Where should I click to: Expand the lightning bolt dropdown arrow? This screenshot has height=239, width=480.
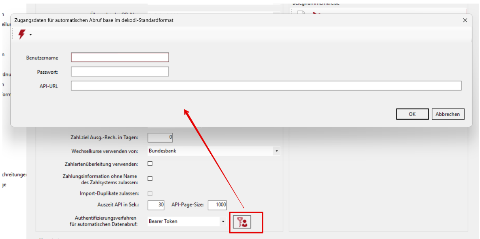[30, 35]
